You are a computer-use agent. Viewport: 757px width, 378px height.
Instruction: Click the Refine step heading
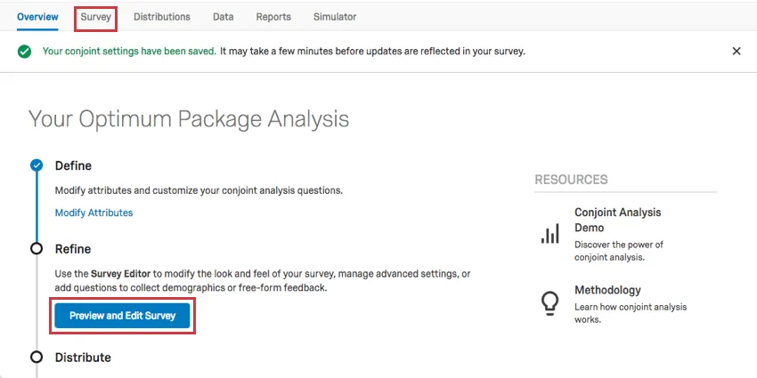pyautogui.click(x=73, y=249)
